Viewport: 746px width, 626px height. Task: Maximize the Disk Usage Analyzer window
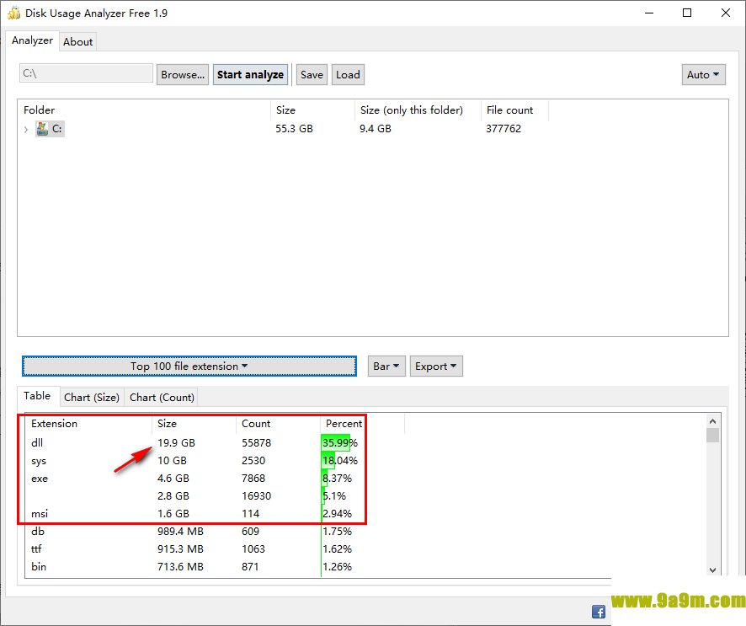(x=687, y=13)
